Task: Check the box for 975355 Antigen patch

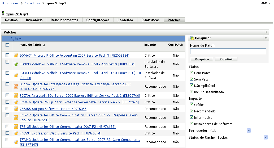Action: 7,109
